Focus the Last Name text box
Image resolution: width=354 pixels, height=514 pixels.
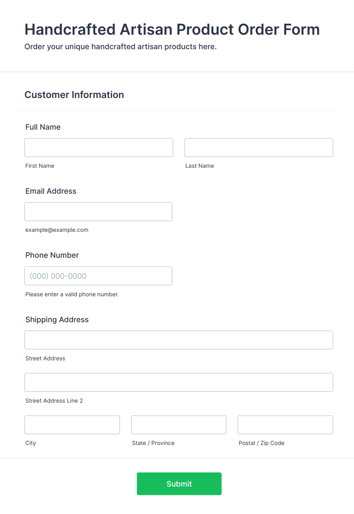point(259,148)
